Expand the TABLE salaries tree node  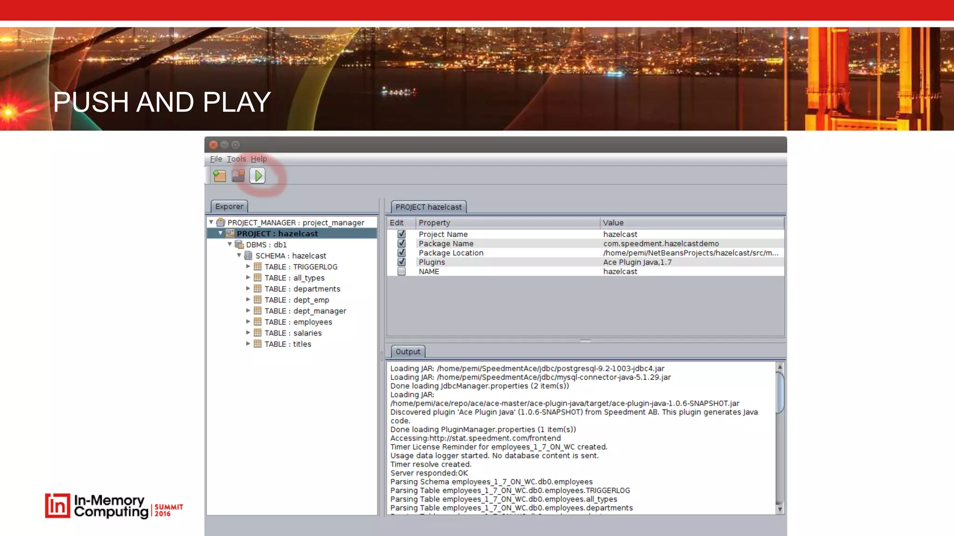tap(248, 333)
